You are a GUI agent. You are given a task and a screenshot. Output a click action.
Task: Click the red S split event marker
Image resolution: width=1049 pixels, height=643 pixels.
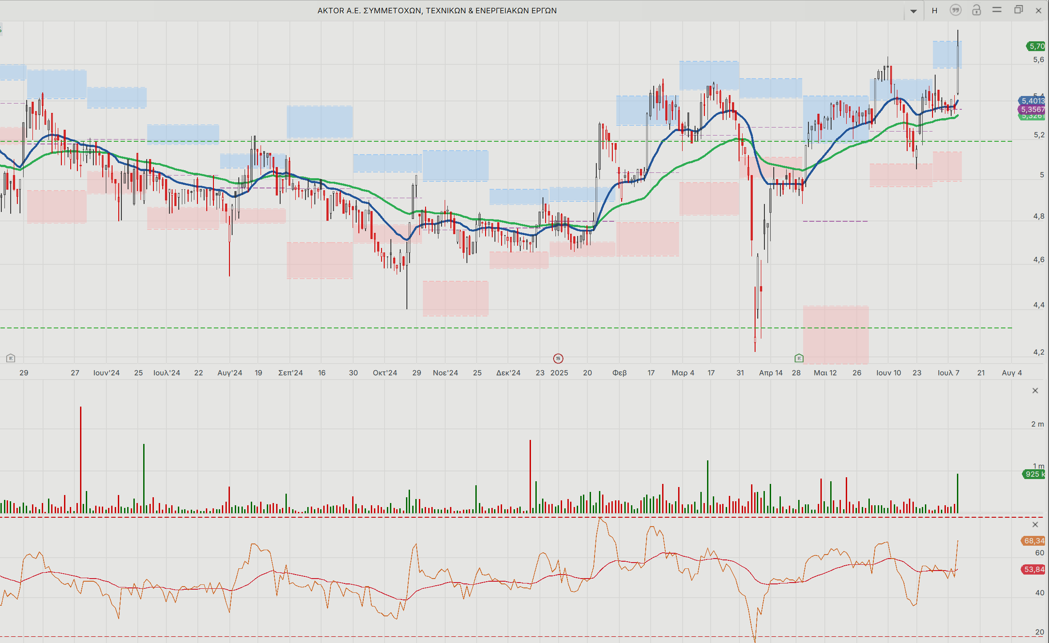[558, 358]
